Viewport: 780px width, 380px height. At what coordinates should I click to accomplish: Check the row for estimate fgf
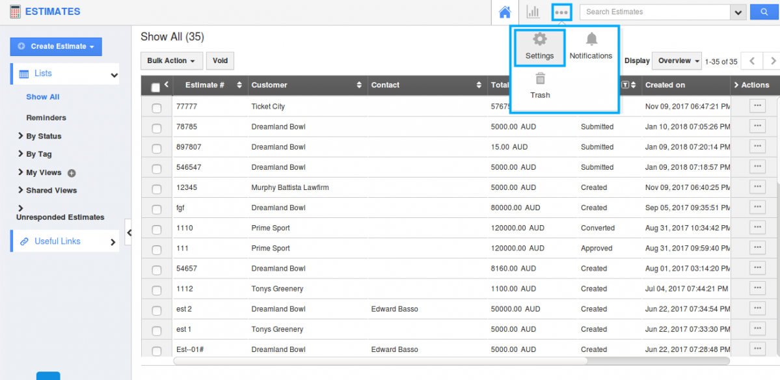pyautogui.click(x=156, y=210)
